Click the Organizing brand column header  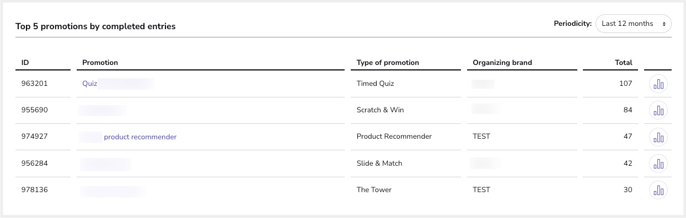[x=502, y=63]
